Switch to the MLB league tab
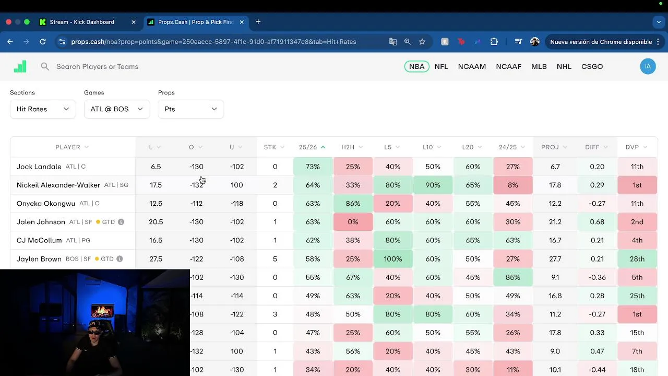Screen dimensions: 668x376 [x=539, y=66]
